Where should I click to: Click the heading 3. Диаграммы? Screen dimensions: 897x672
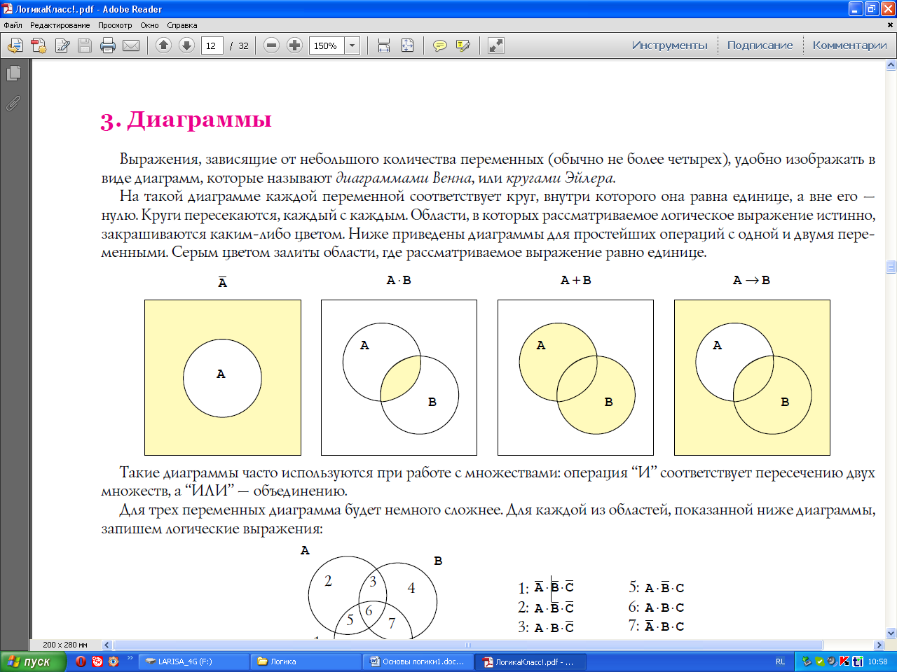pos(186,120)
